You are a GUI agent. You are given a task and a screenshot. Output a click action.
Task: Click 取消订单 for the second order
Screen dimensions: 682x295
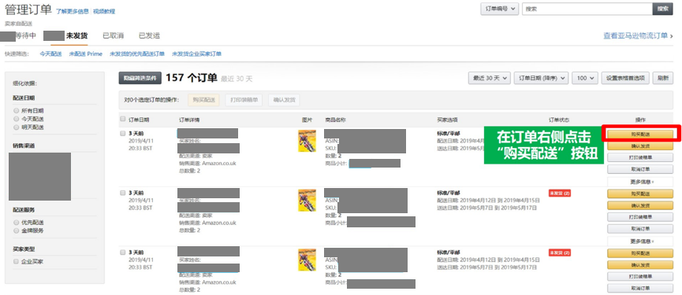(640, 229)
